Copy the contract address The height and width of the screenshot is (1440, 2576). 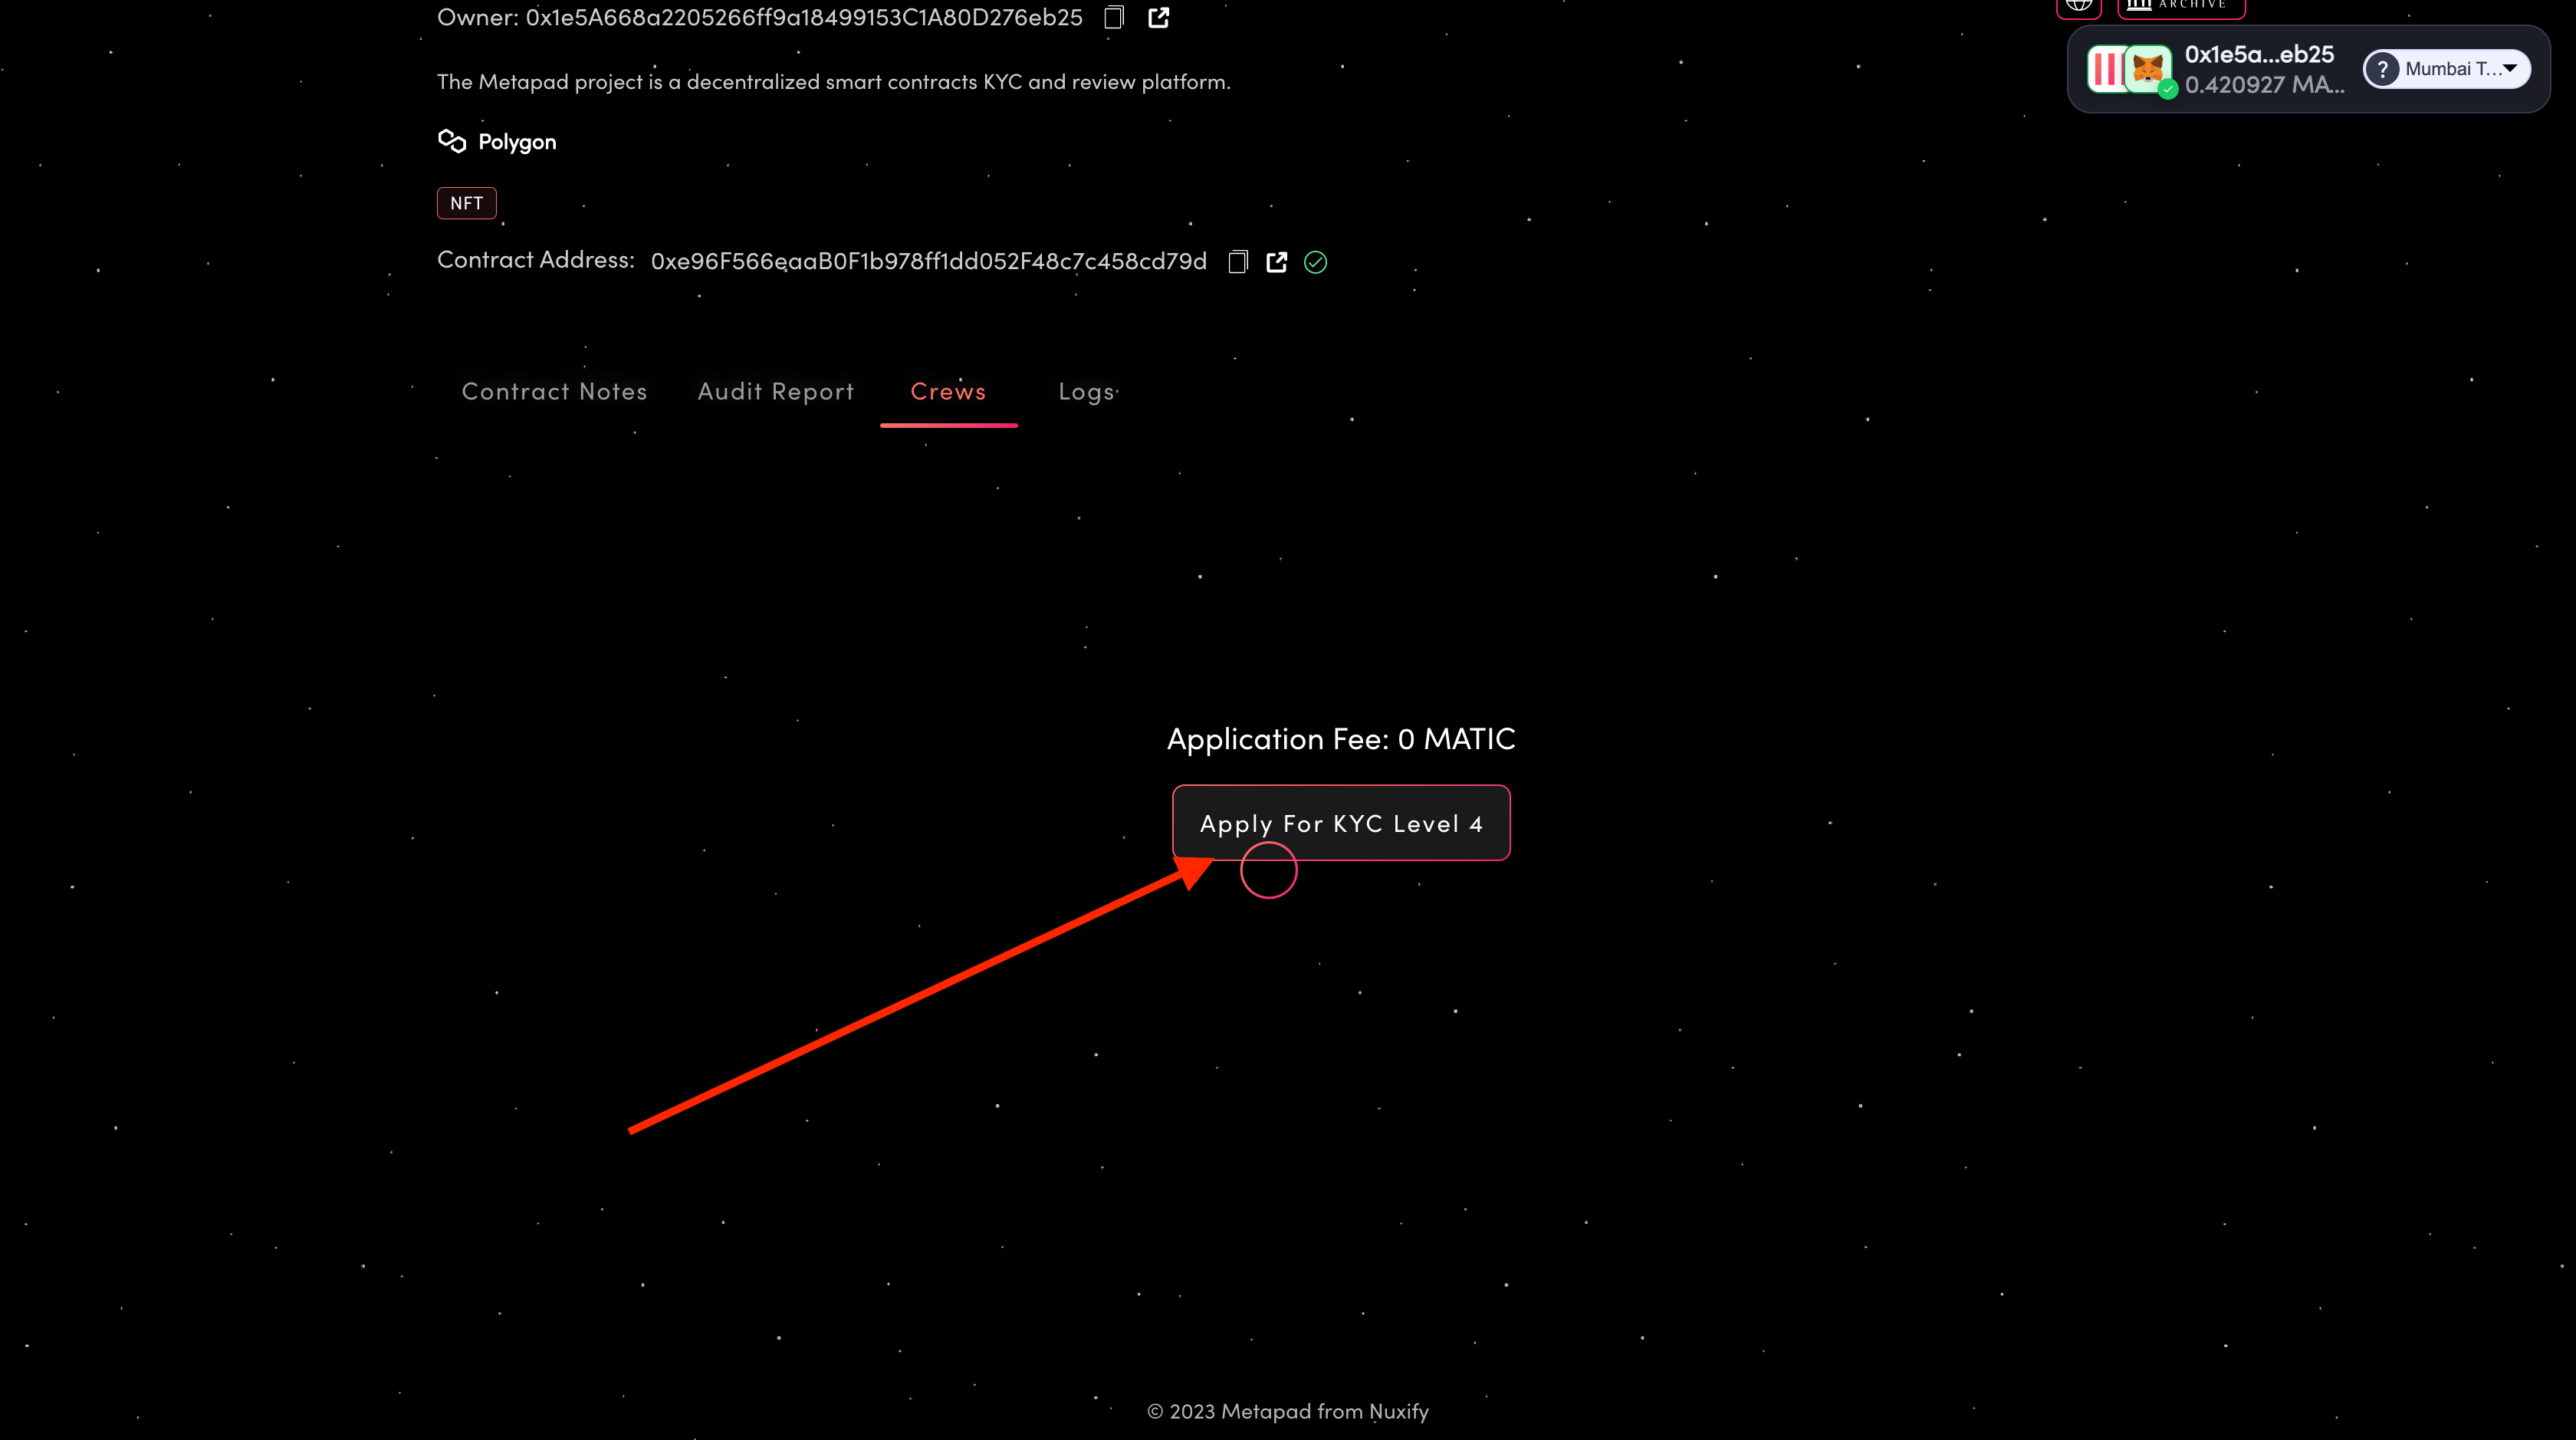point(1238,262)
